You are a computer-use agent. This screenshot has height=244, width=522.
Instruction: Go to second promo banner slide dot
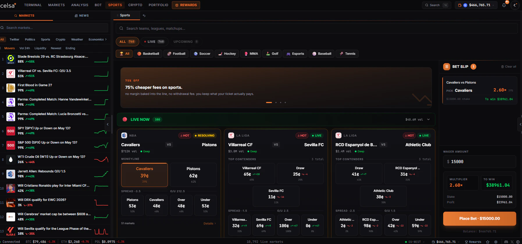pyautogui.click(x=276, y=102)
